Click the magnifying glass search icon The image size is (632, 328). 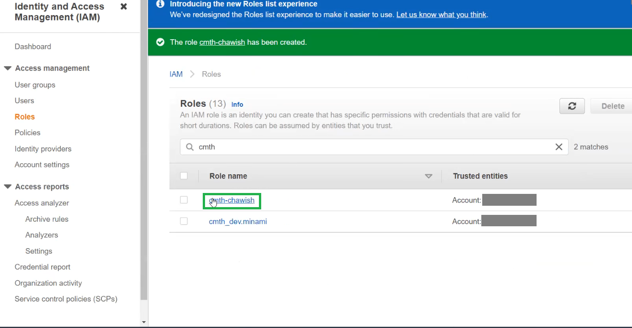tap(190, 147)
